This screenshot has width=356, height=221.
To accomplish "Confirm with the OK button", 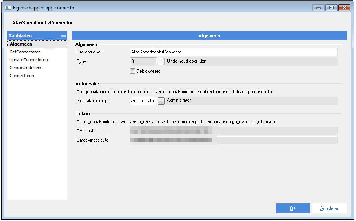I will (x=293, y=208).
